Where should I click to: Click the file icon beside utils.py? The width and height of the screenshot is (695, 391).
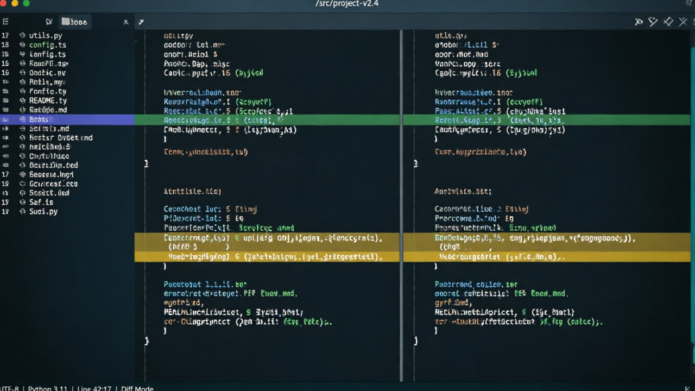(22, 35)
